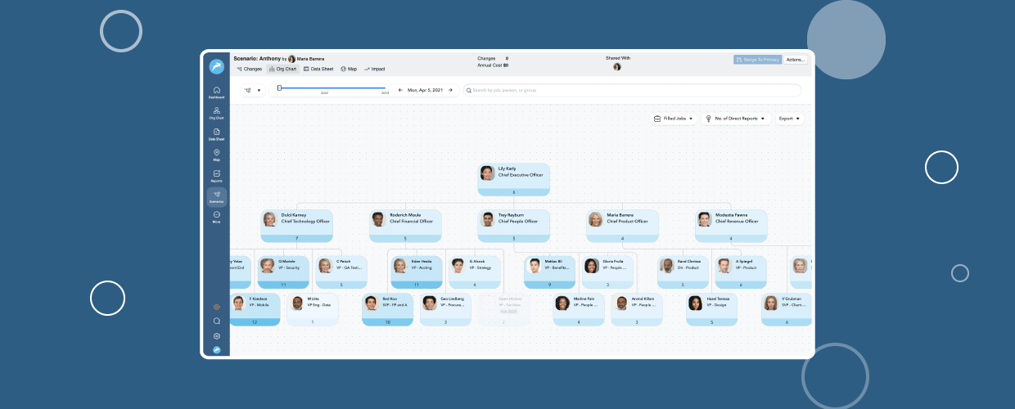Toggle the eye visibility icon in sidebar
Image resolution: width=1015 pixels, height=409 pixels.
[x=217, y=307]
